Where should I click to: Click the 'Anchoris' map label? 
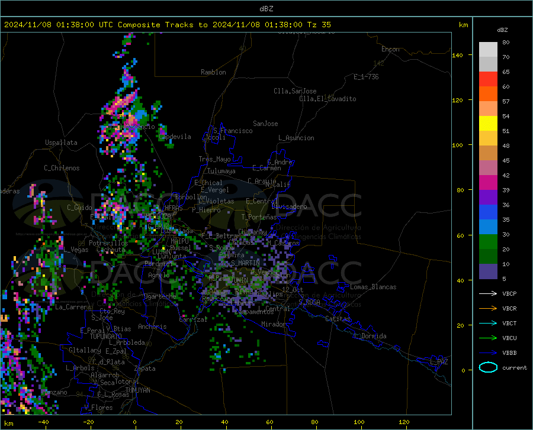pos(152,326)
